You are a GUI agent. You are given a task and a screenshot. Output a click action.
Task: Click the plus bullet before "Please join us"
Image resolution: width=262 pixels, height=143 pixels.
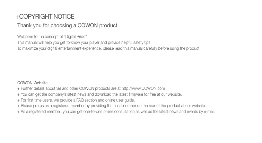click(x=19, y=106)
